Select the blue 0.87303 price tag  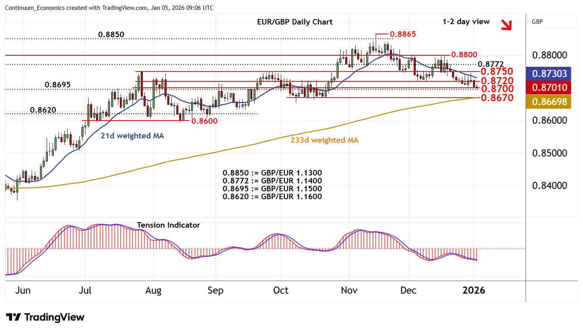(549, 74)
